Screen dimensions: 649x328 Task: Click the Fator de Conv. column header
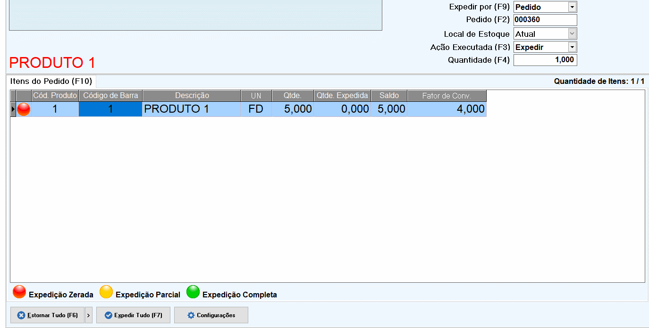(x=447, y=96)
